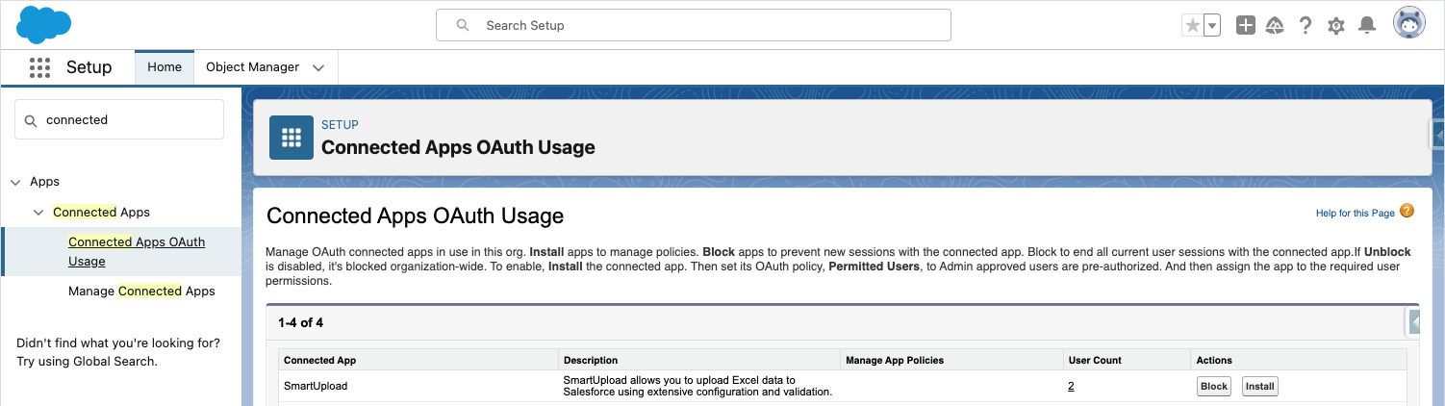Open the Help question mark icon
The image size is (1445, 406).
pos(1306,26)
